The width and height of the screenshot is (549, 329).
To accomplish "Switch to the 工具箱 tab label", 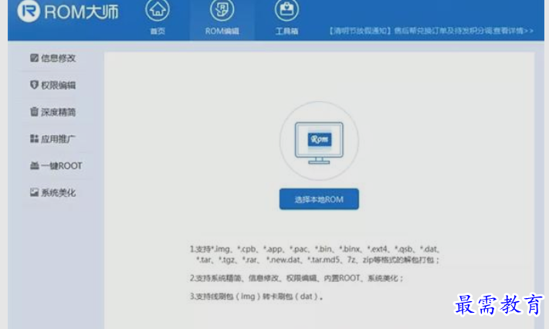I will click(x=286, y=31).
